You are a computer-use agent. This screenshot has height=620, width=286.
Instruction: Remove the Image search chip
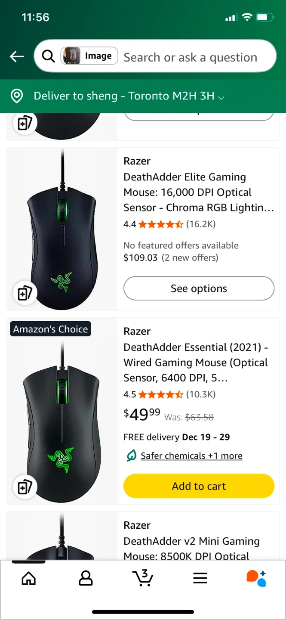[x=89, y=56]
